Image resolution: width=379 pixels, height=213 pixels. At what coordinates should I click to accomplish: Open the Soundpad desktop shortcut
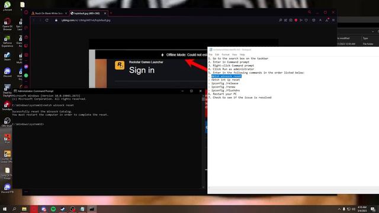(x=7, y=106)
